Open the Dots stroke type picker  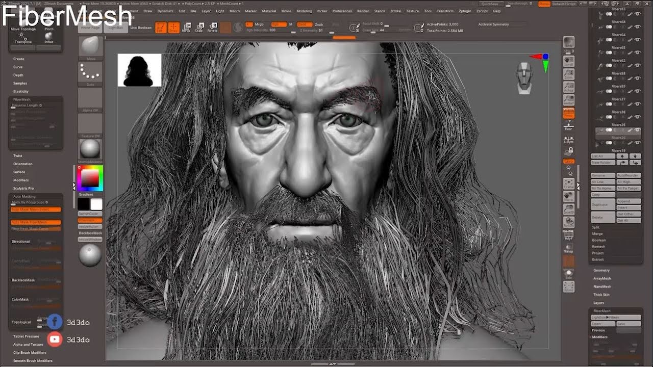tap(90, 74)
